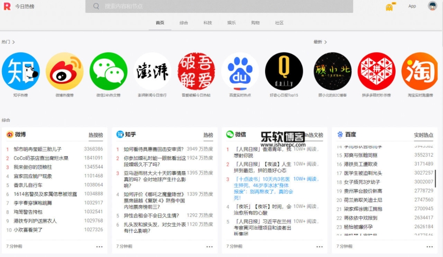Screen dimensions: 443x257
Task: Open 微信 article 十点读书 10天内3名医生猝死
Action: 263,188
